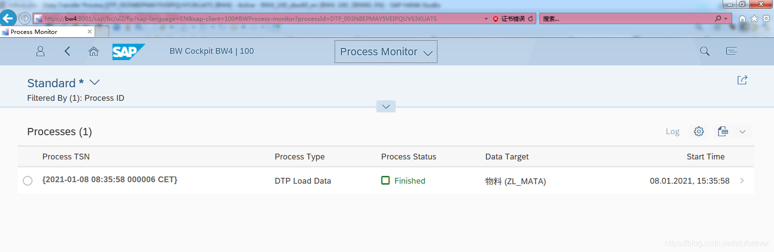Click the DTP Load Data cell
The width and height of the screenshot is (774, 252).
pos(303,181)
